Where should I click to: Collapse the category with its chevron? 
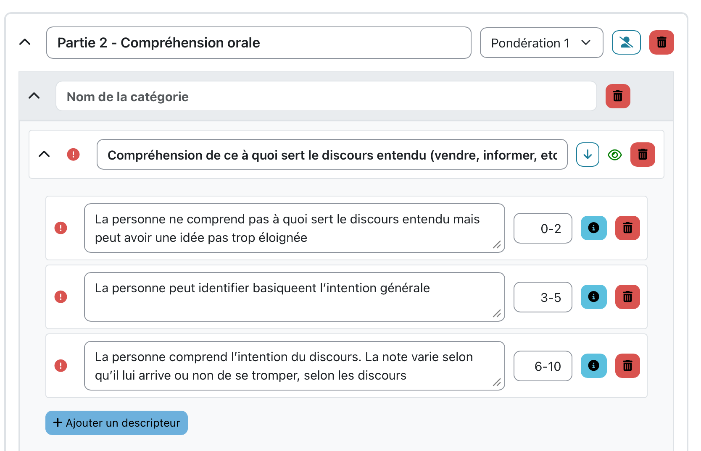tap(34, 96)
